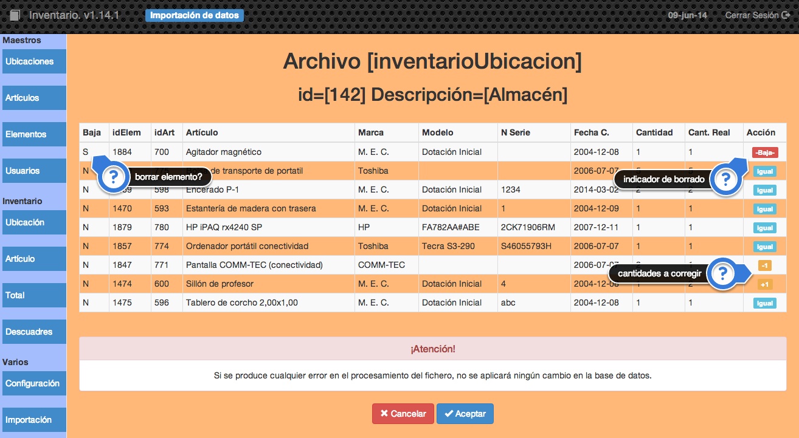Click the help icon for 'indicador de borrado'

(725, 180)
